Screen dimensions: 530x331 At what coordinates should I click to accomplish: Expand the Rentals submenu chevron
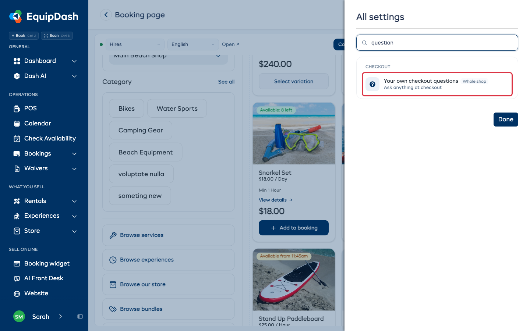[x=74, y=201]
